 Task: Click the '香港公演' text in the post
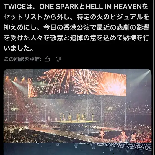point(76,28)
